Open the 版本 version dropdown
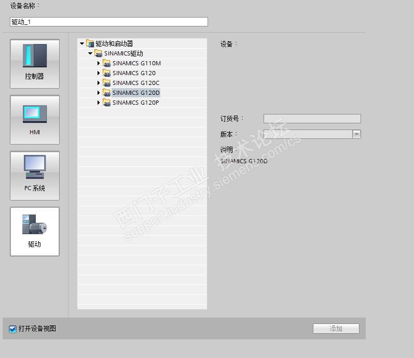 point(356,134)
